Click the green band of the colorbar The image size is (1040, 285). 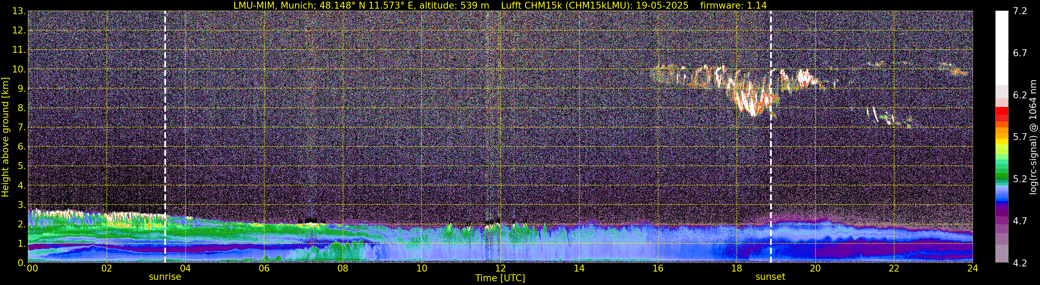pyautogui.click(x=1002, y=176)
